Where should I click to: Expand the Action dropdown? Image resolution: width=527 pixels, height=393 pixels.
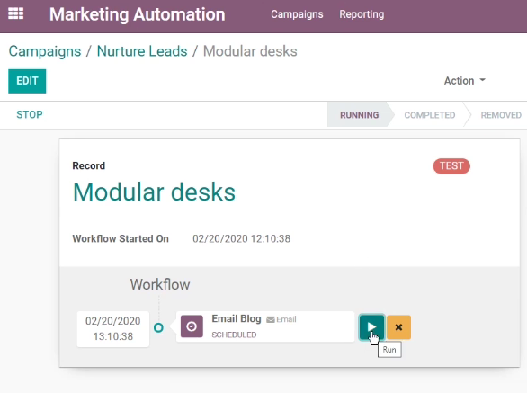click(464, 81)
